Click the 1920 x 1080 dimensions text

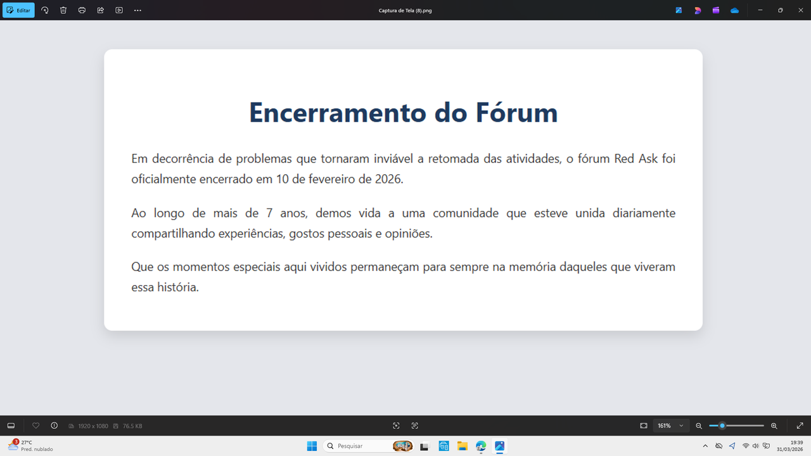point(93,426)
